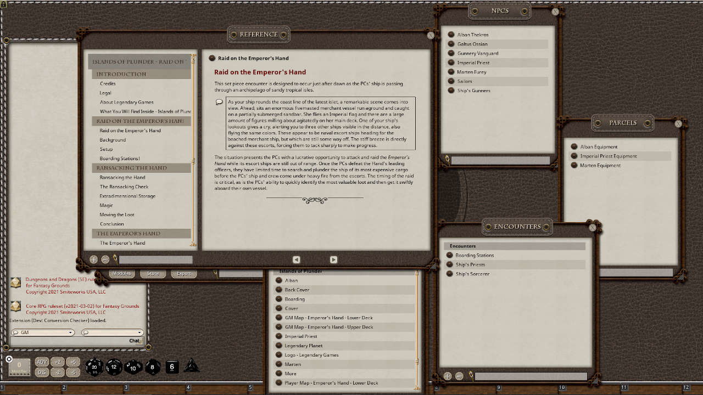Screen dimensions: 703x395
Task: Enable the +2 modifier
Action: [x=58, y=362]
